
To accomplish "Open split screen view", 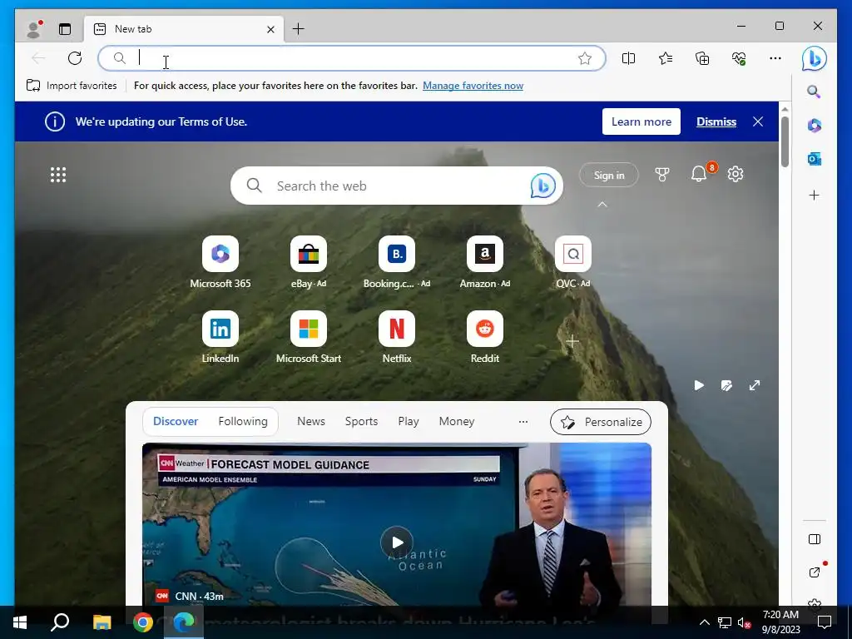I will click(629, 58).
